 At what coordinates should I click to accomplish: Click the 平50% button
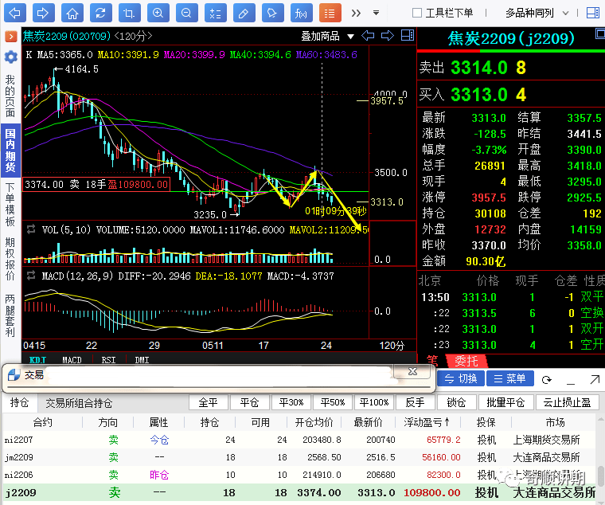(x=331, y=403)
